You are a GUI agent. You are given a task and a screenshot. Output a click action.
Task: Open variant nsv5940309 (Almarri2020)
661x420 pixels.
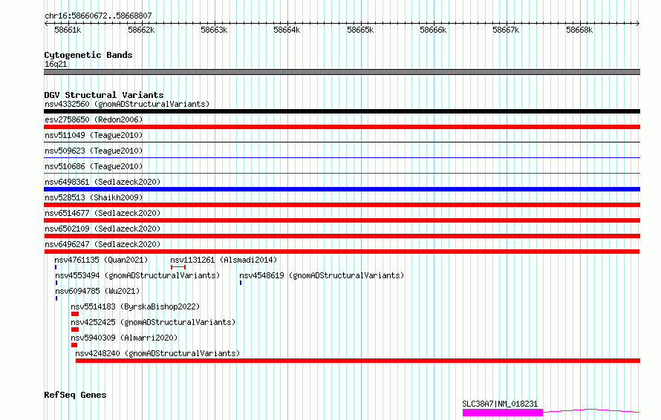pyautogui.click(x=124, y=338)
